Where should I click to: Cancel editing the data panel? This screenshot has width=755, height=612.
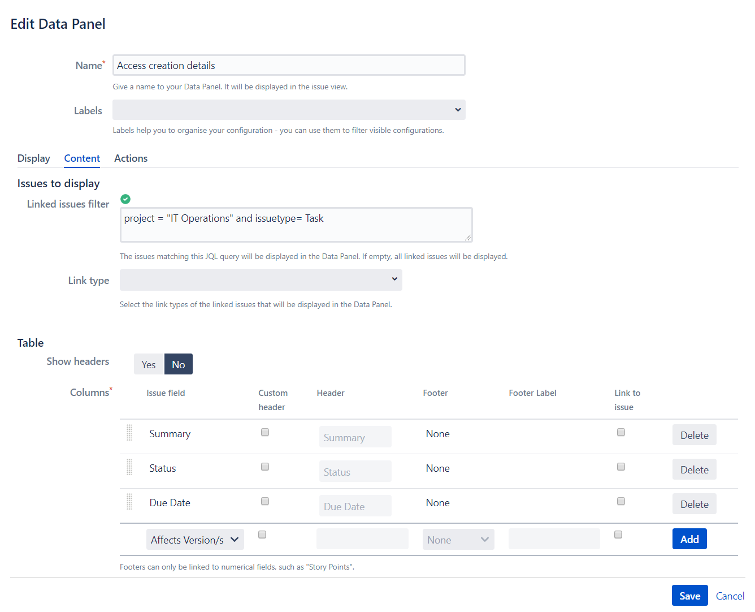[730, 596]
